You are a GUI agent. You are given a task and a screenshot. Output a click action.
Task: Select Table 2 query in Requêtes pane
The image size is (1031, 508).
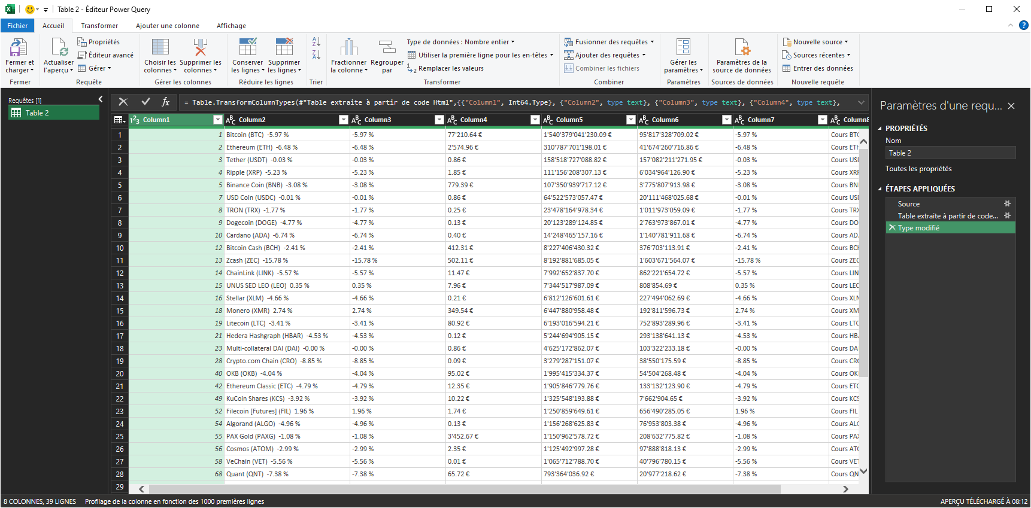[x=54, y=112]
